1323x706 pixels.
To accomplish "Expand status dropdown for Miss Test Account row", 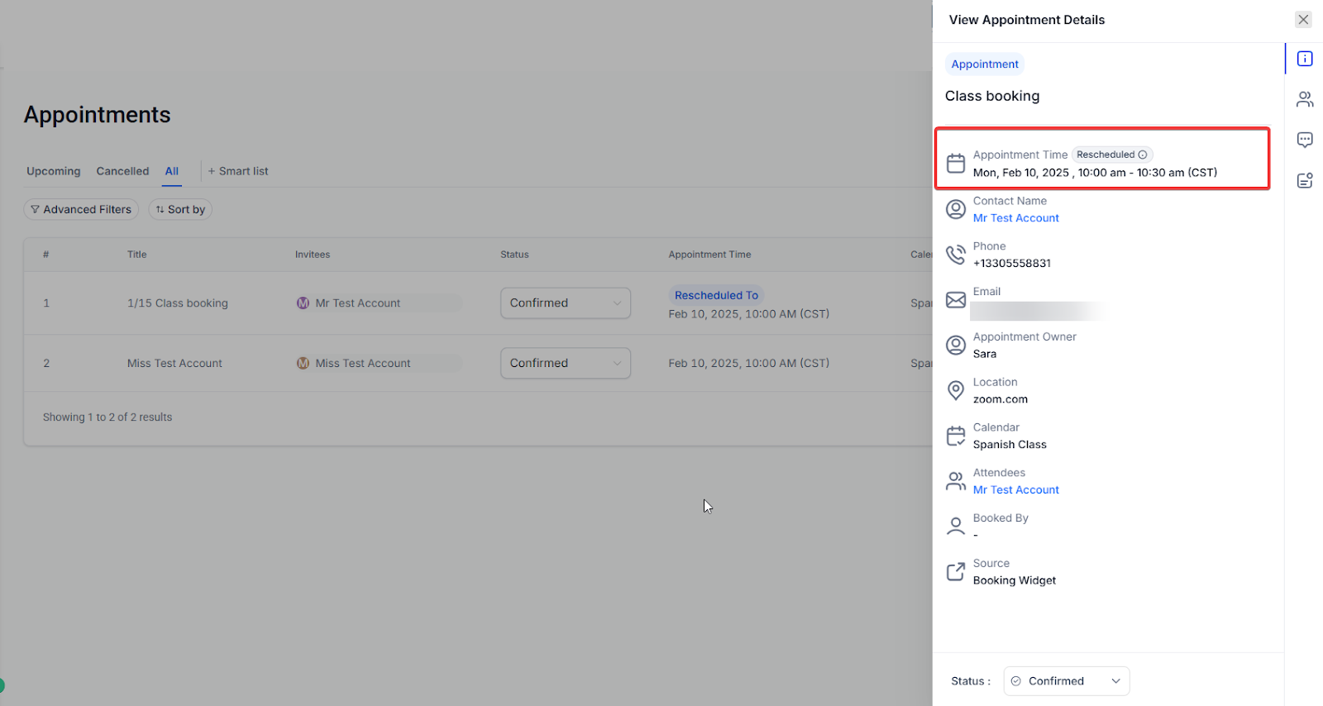I will click(x=566, y=363).
